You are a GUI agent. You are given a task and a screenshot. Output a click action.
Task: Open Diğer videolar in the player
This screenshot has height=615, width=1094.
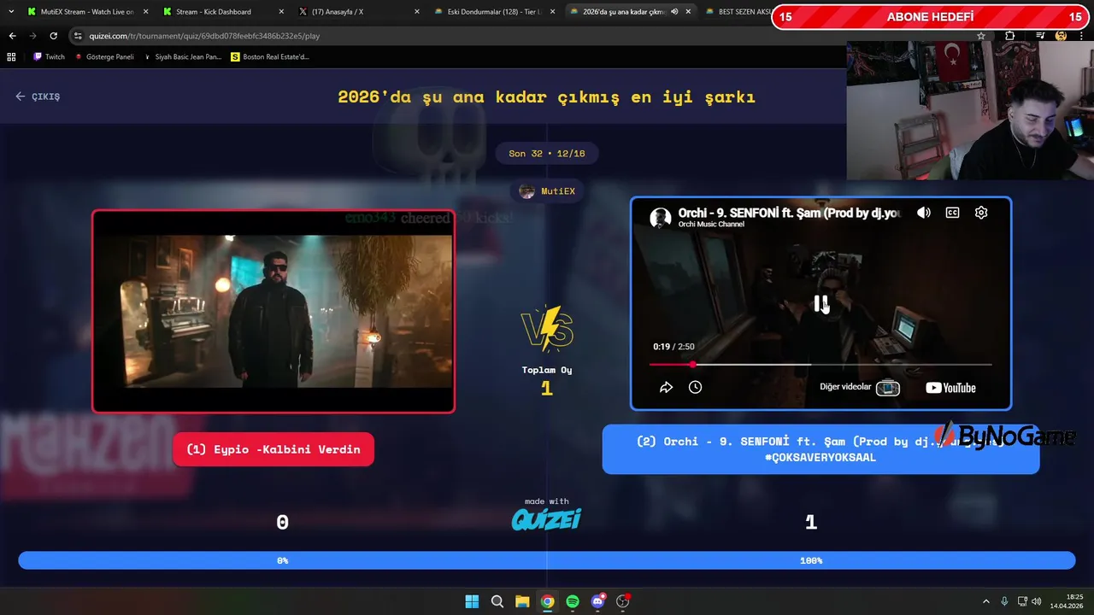pos(859,388)
